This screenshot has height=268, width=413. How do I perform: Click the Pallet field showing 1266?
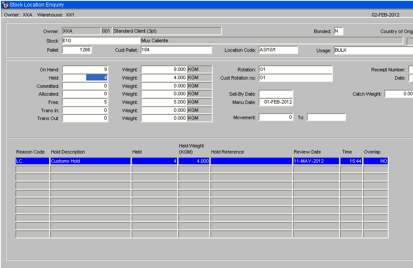point(77,50)
